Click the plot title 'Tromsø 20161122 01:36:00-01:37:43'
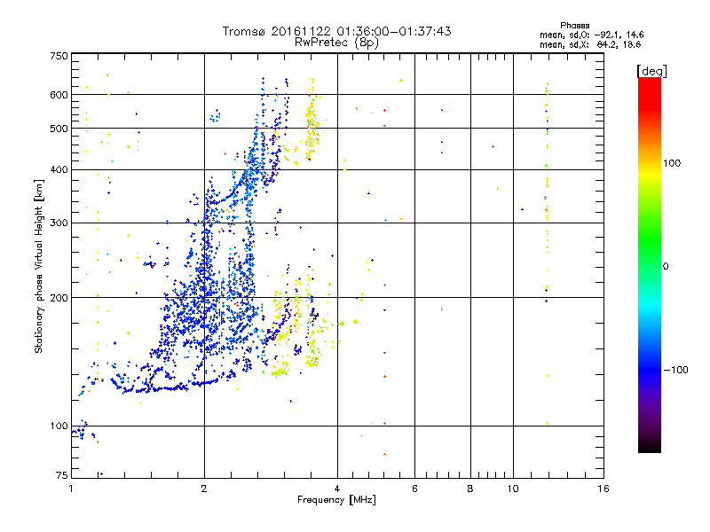 click(x=336, y=31)
